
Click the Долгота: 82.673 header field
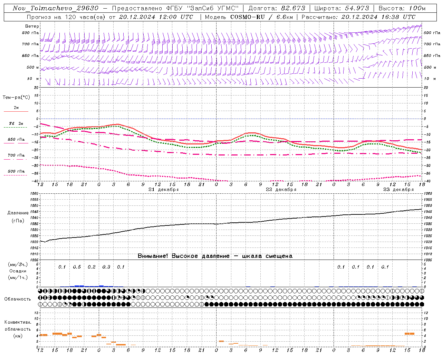[x=277, y=8]
